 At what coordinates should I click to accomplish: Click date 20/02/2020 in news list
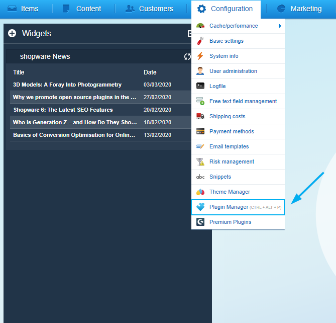coord(158,110)
